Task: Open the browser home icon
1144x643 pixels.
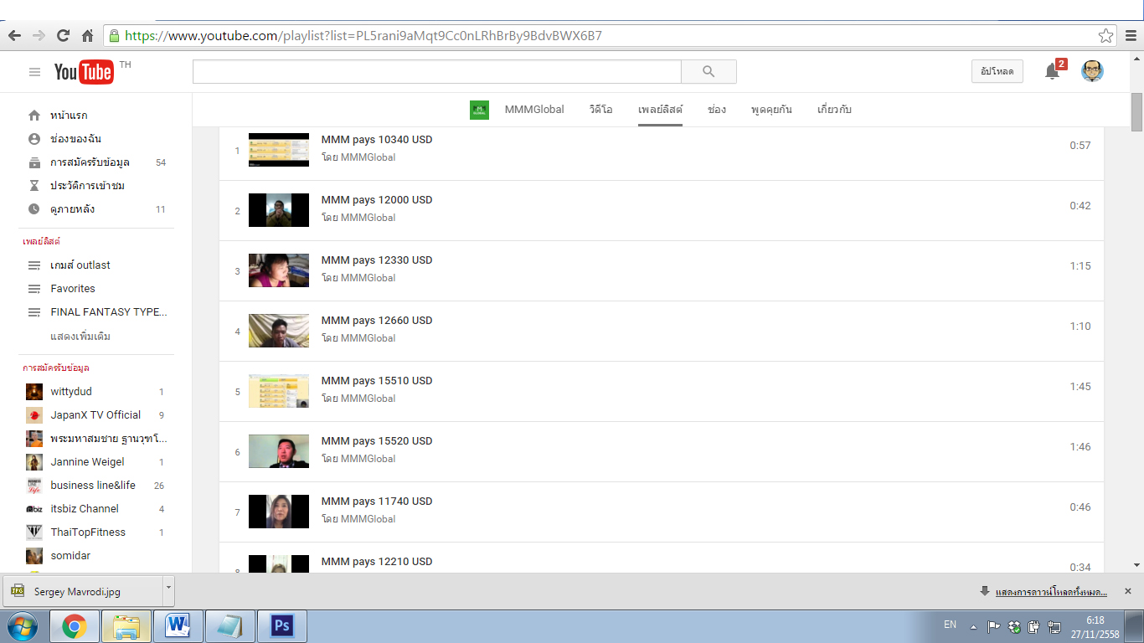Action: 87,36
